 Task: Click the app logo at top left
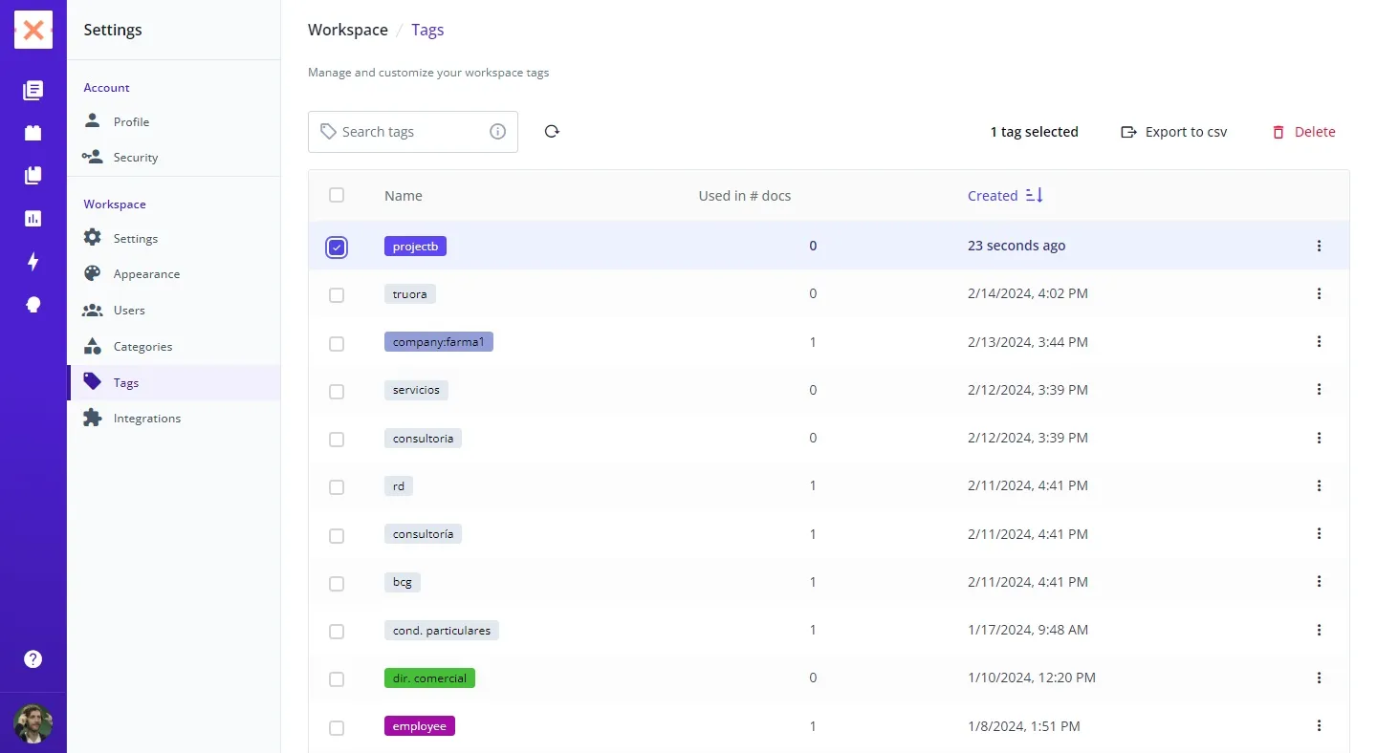[33, 31]
